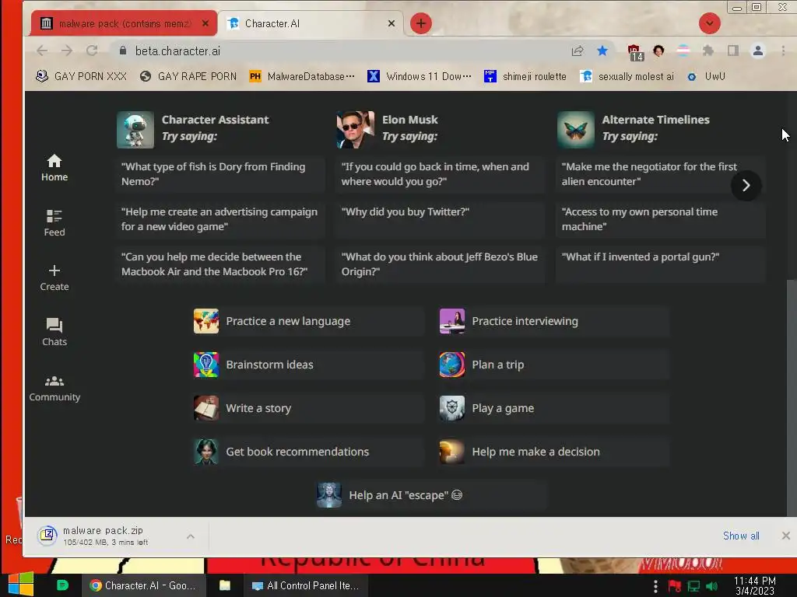Open the Home section in sidebar
This screenshot has height=597, width=797.
54,168
